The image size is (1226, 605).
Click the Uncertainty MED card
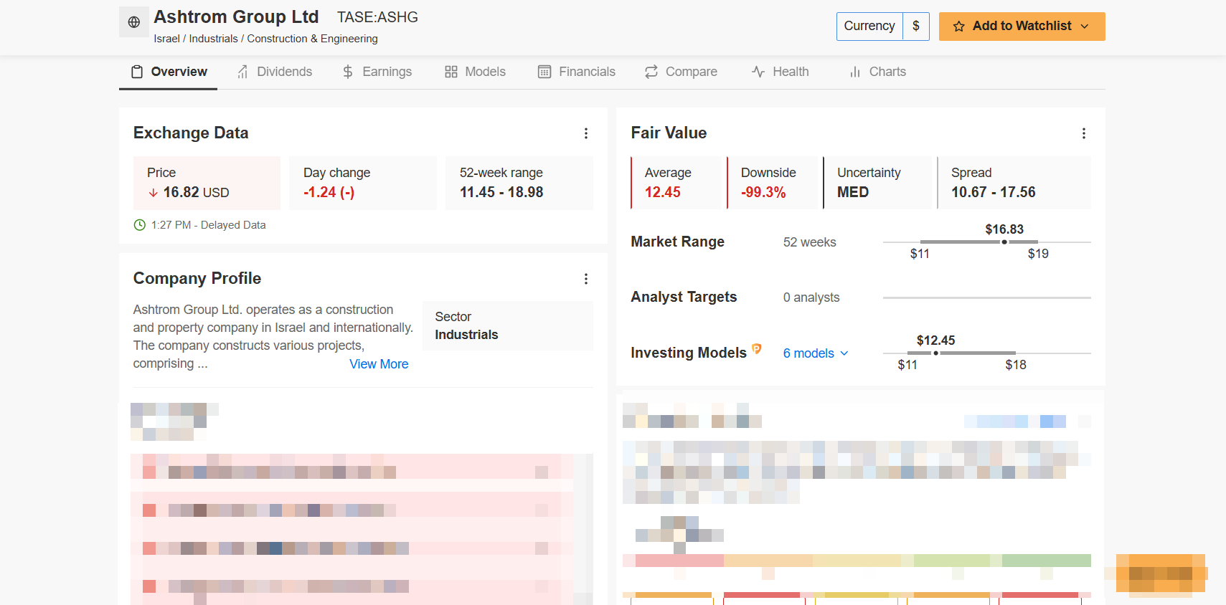pos(877,183)
